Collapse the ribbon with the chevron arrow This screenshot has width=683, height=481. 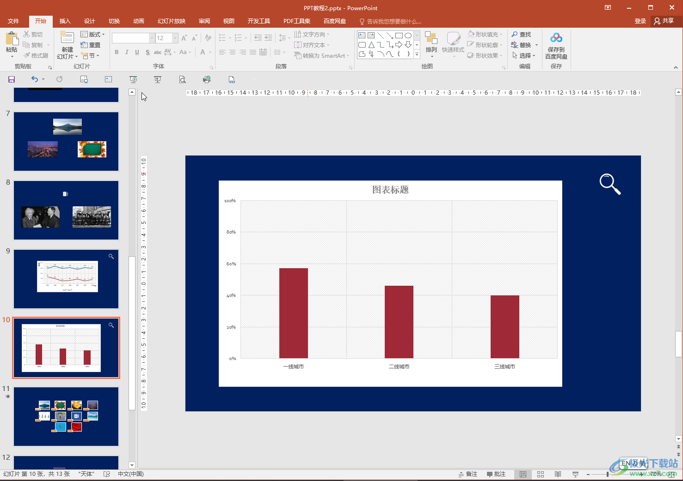676,67
